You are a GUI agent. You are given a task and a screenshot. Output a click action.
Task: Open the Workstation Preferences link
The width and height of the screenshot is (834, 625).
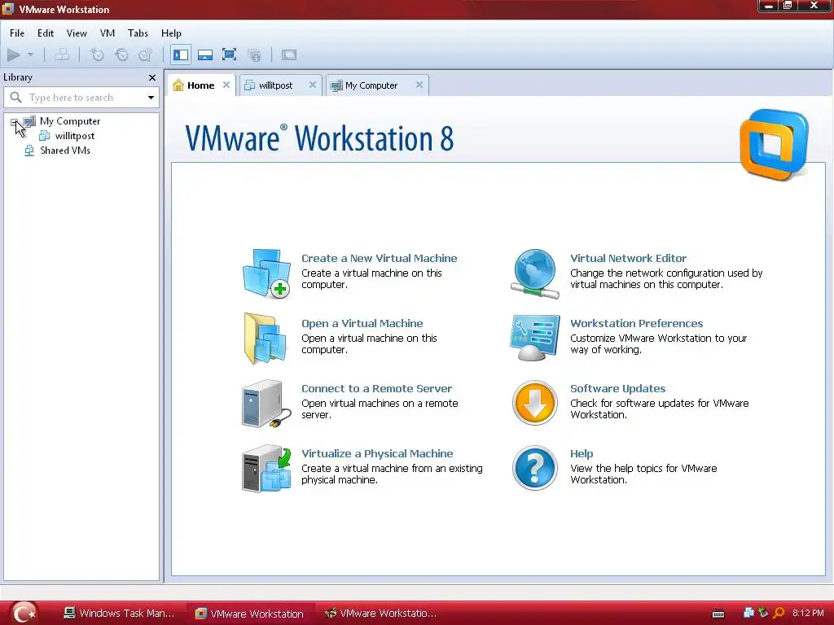click(x=637, y=324)
